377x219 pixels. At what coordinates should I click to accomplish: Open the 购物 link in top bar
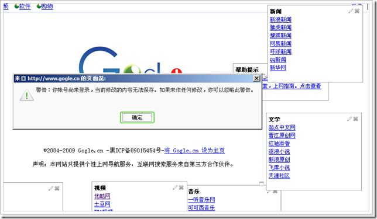coord(47,6)
